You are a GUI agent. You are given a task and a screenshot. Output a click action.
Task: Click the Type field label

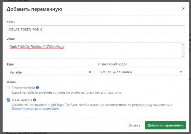click(x=11, y=64)
